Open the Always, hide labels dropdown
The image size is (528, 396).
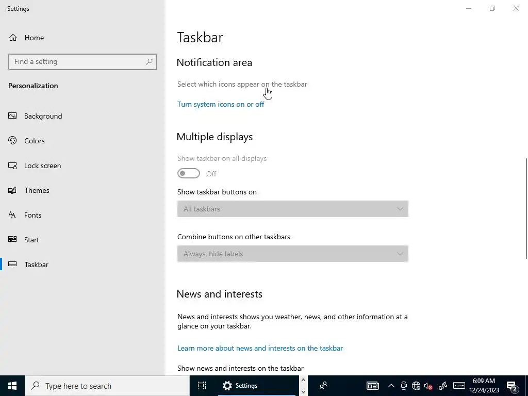point(293,254)
